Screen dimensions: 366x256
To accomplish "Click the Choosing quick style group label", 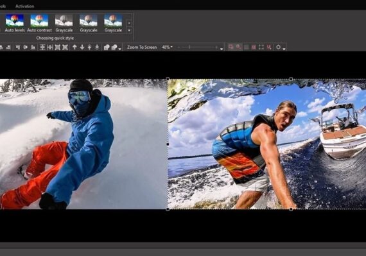I will pyautogui.click(x=55, y=38).
